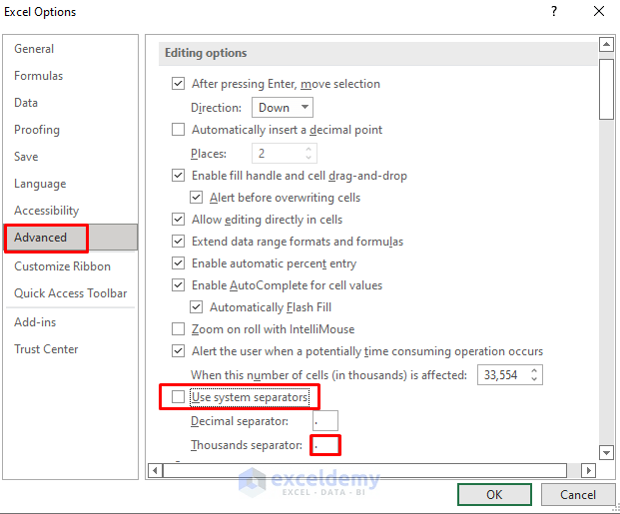
Task: Uncheck Alert before overwriting cells
Action: [196, 198]
